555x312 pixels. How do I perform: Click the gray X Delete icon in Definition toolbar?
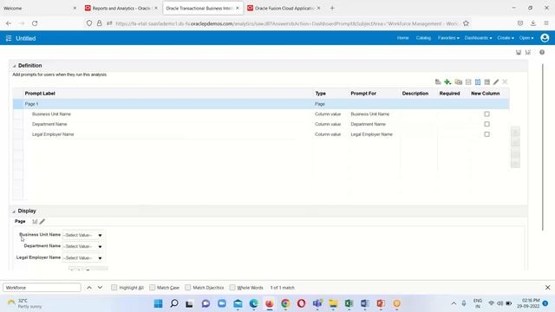click(505, 82)
